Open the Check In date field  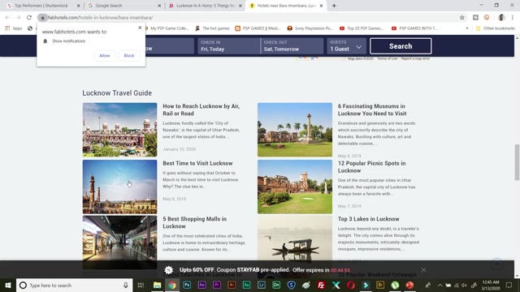[x=229, y=46]
